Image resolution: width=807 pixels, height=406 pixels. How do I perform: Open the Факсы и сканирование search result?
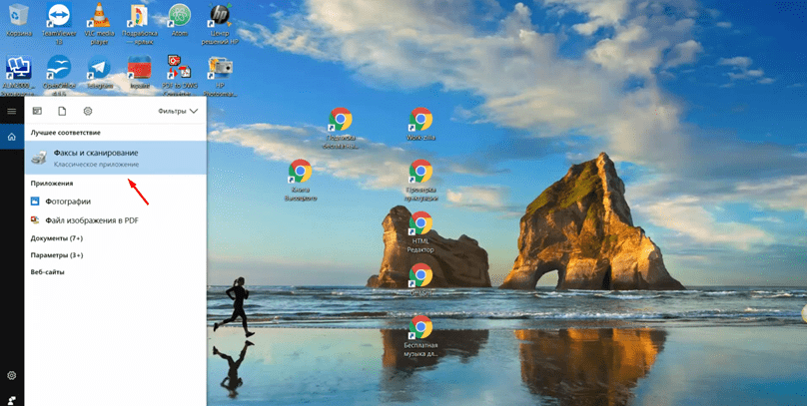coord(96,157)
